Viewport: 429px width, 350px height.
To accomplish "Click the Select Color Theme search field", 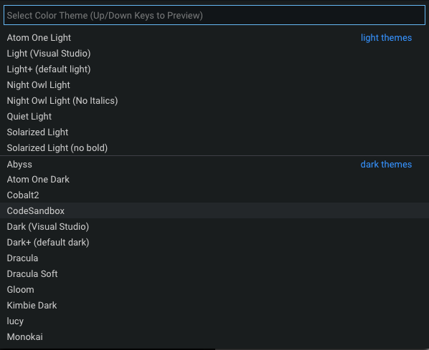I will [x=214, y=15].
